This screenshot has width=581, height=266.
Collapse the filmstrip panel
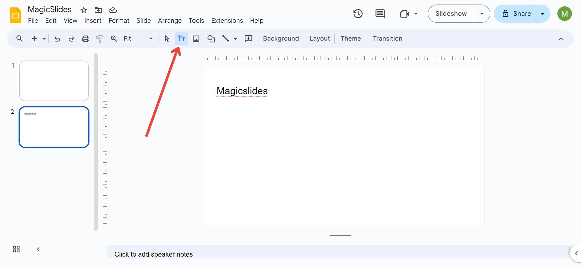tap(38, 249)
